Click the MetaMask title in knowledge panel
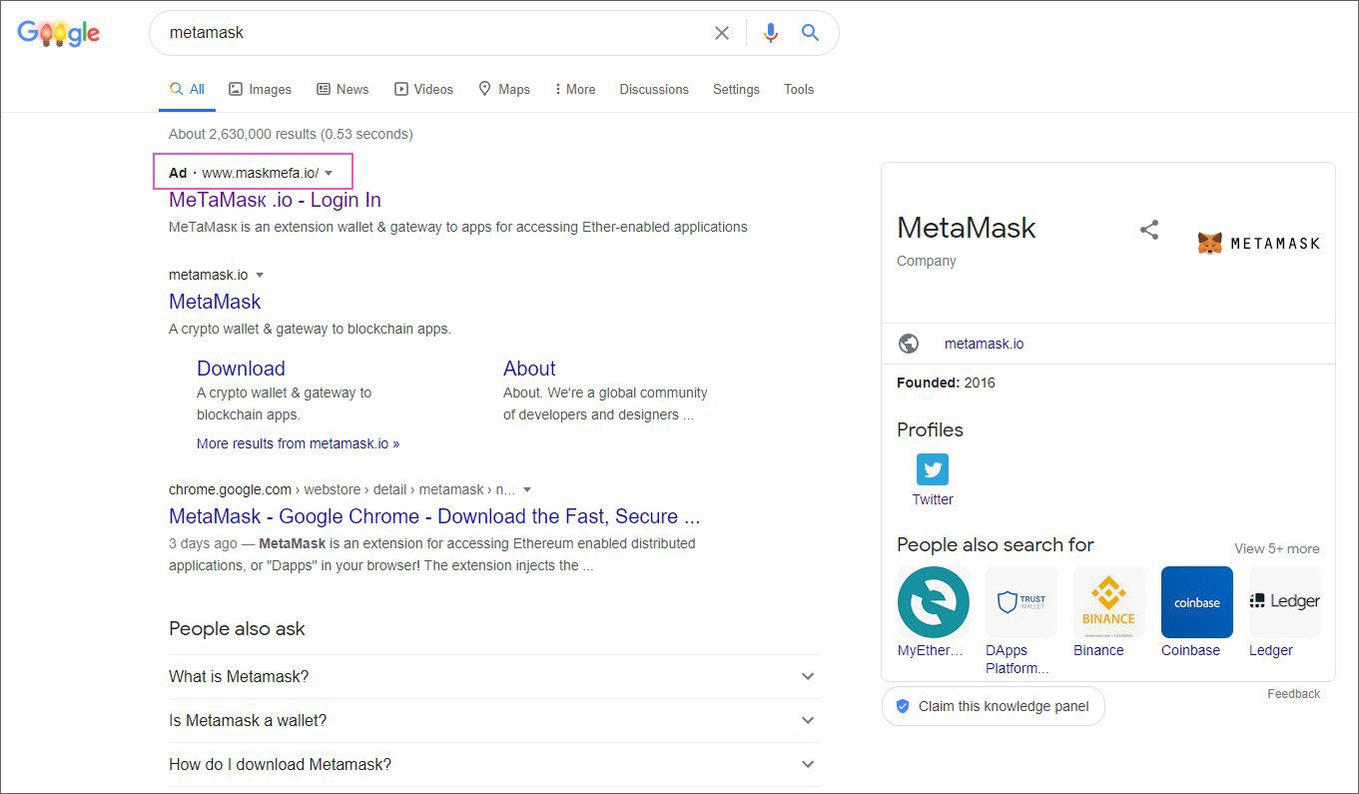The image size is (1359, 794). pyautogui.click(x=967, y=228)
